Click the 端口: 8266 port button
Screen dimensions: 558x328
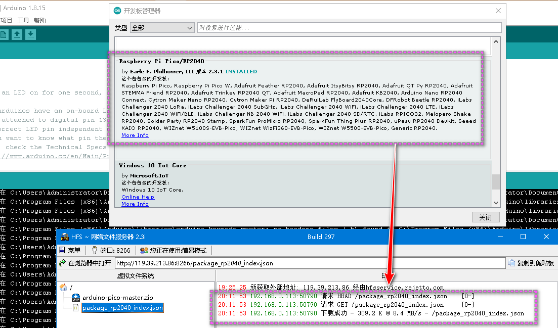111,250
